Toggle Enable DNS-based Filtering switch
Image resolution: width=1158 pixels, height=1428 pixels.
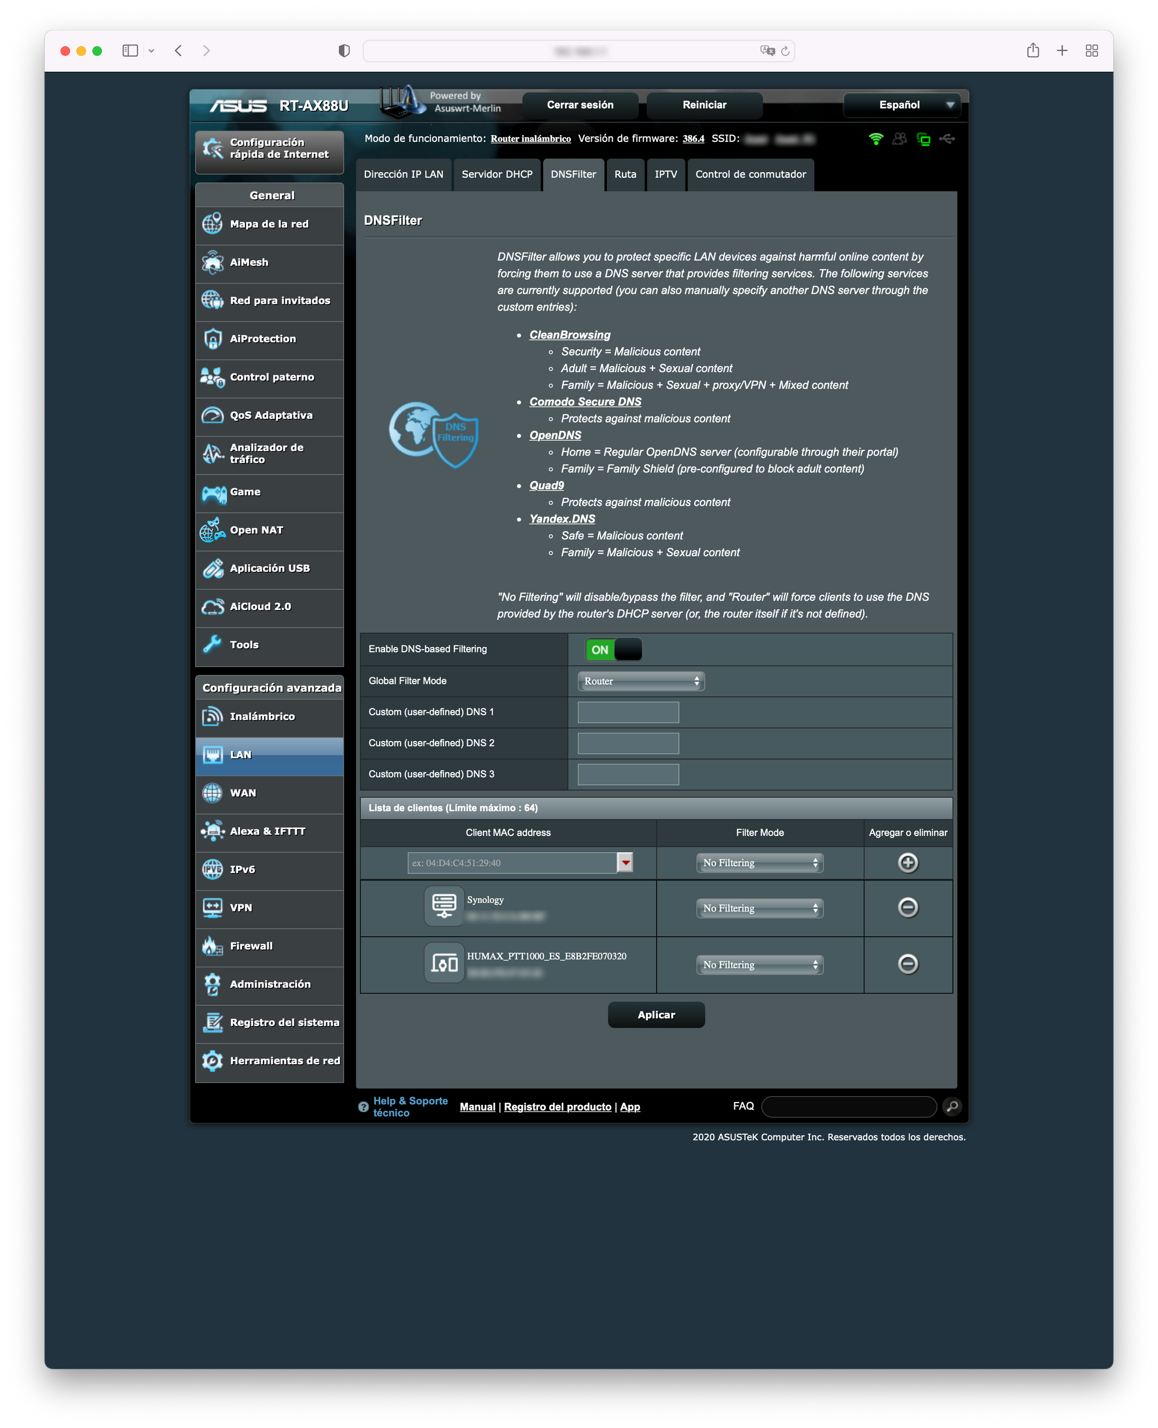pyautogui.click(x=614, y=649)
